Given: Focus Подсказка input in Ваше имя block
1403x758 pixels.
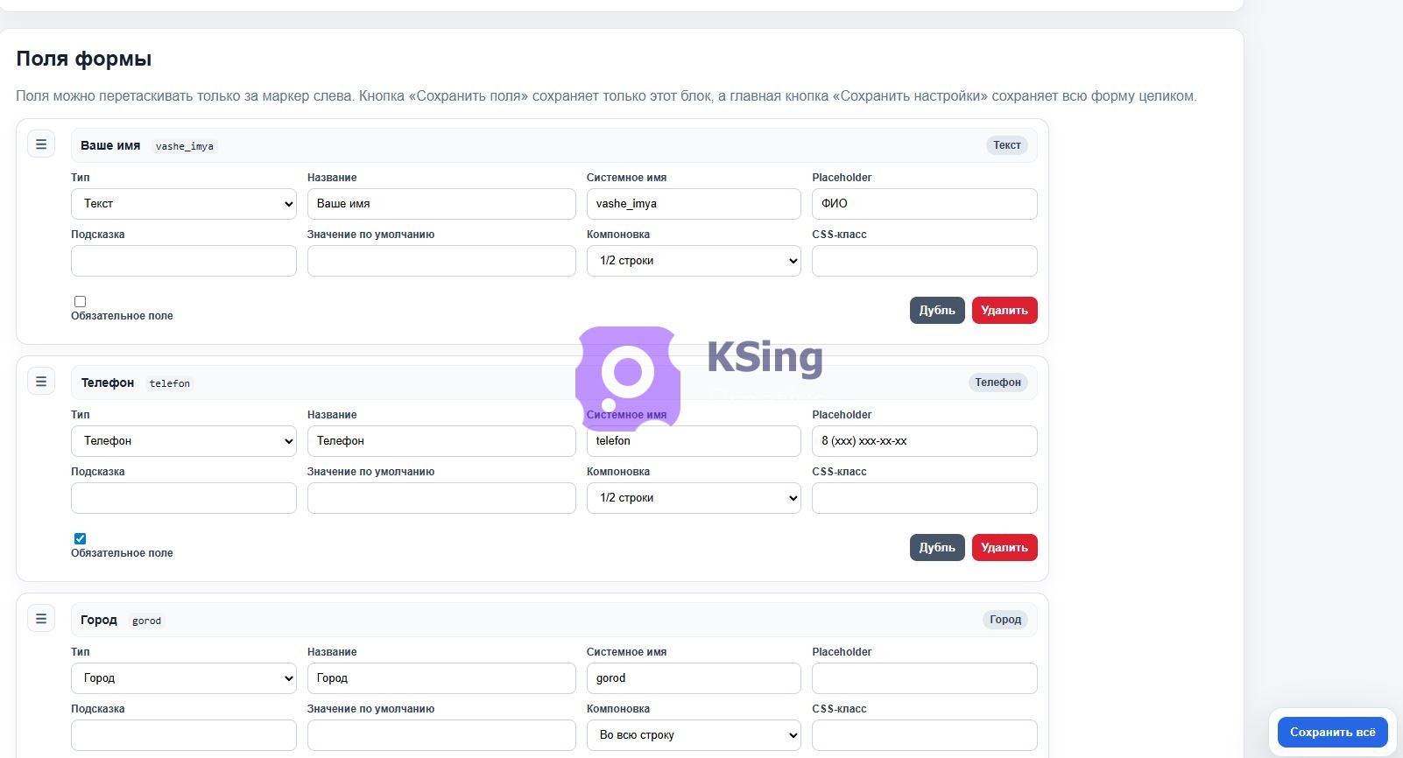Looking at the screenshot, I should 184,261.
